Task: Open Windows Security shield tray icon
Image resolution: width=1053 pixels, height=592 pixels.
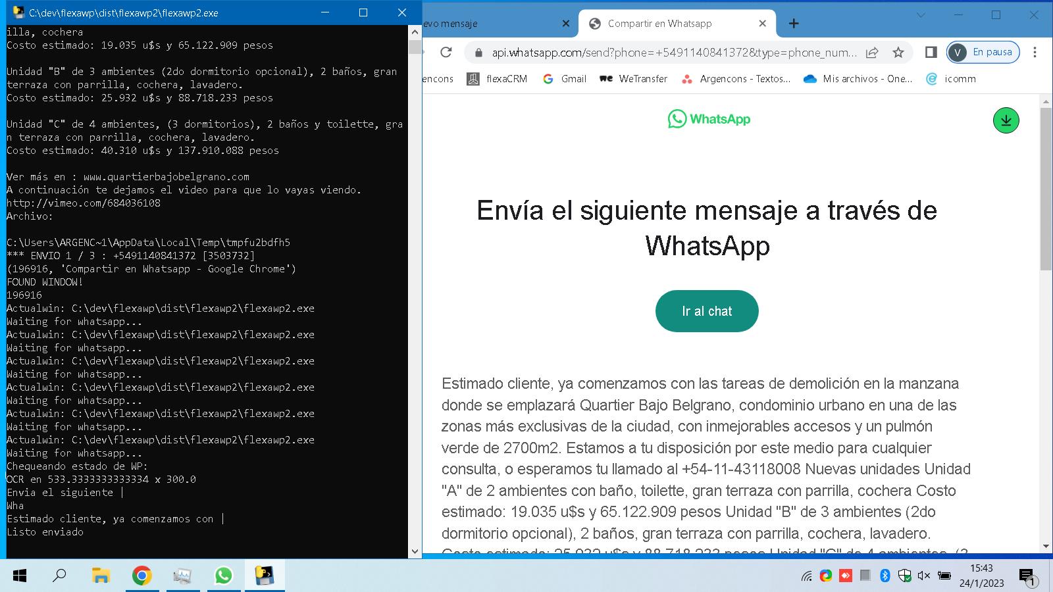Action: (x=905, y=576)
